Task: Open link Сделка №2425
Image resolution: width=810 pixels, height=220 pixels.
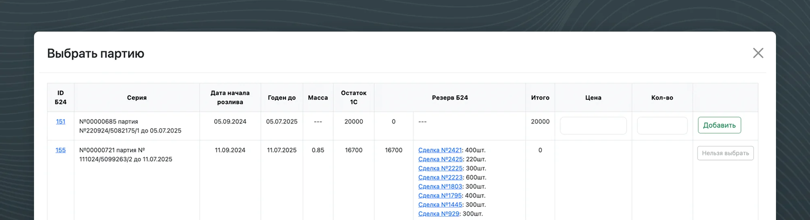Action: pyautogui.click(x=440, y=159)
